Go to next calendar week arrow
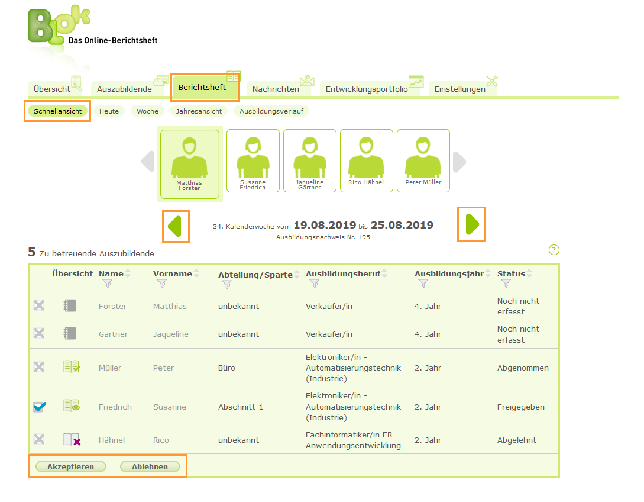This screenshot has height=502, width=644. coord(472,224)
